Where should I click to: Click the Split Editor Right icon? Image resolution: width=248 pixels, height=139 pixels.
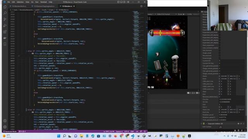point(141,6)
